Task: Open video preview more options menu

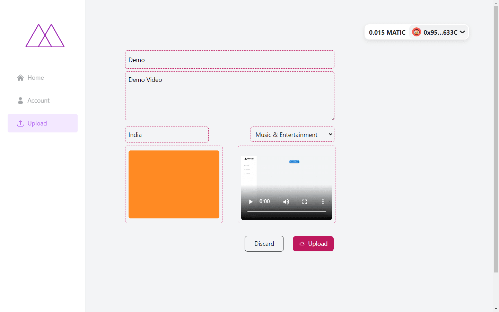Action: point(323,202)
